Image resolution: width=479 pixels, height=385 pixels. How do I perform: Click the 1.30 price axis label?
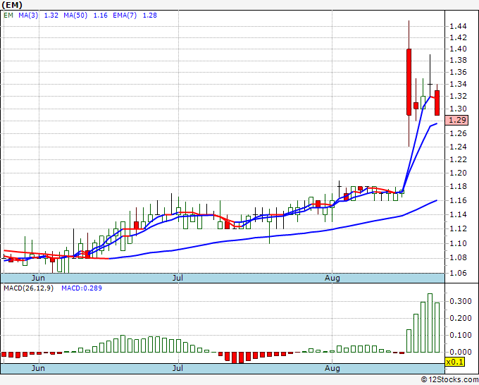pyautogui.click(x=459, y=109)
